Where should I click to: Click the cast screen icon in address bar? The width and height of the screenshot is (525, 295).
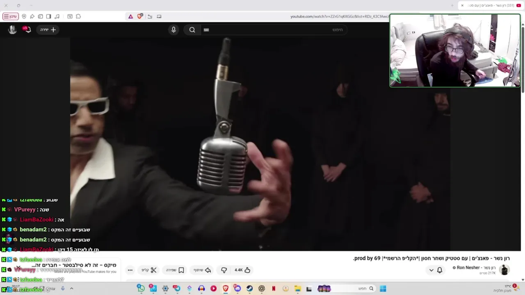[x=159, y=16]
